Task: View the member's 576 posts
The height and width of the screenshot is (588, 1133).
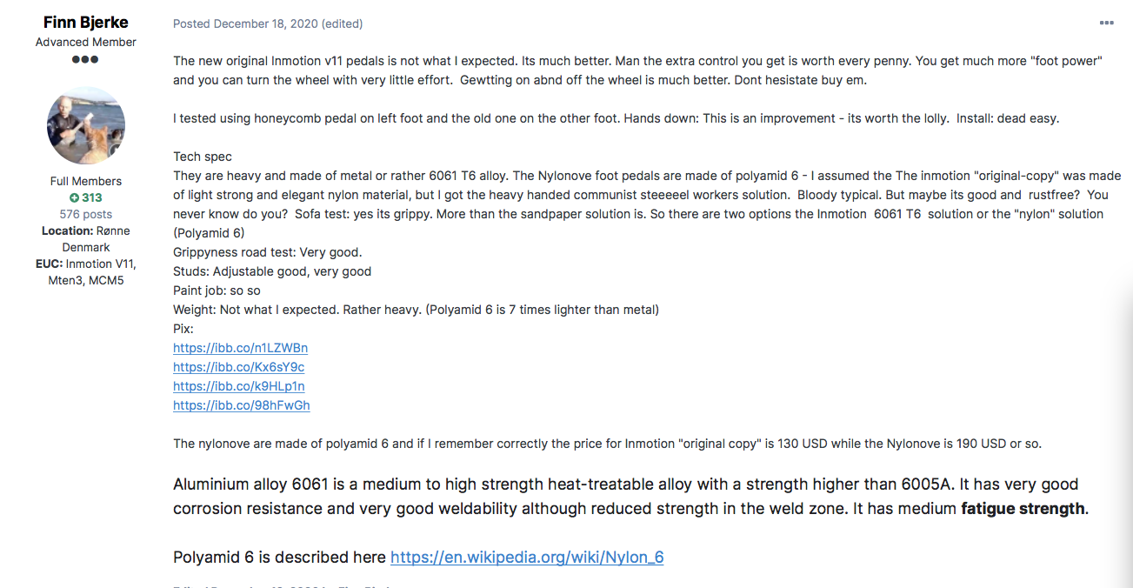Action: pos(85,214)
